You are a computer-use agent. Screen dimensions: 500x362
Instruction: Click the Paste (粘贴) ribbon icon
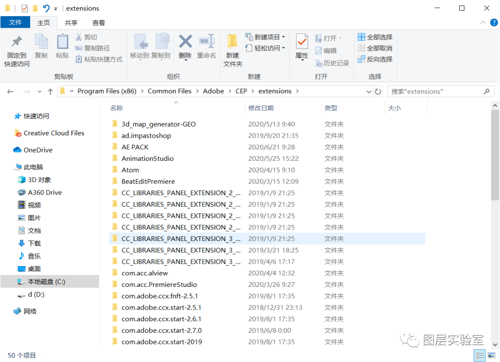point(62,42)
